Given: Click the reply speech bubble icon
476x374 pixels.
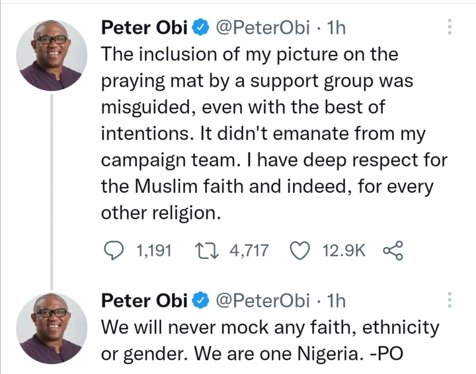Looking at the screenshot, I should 116,250.
